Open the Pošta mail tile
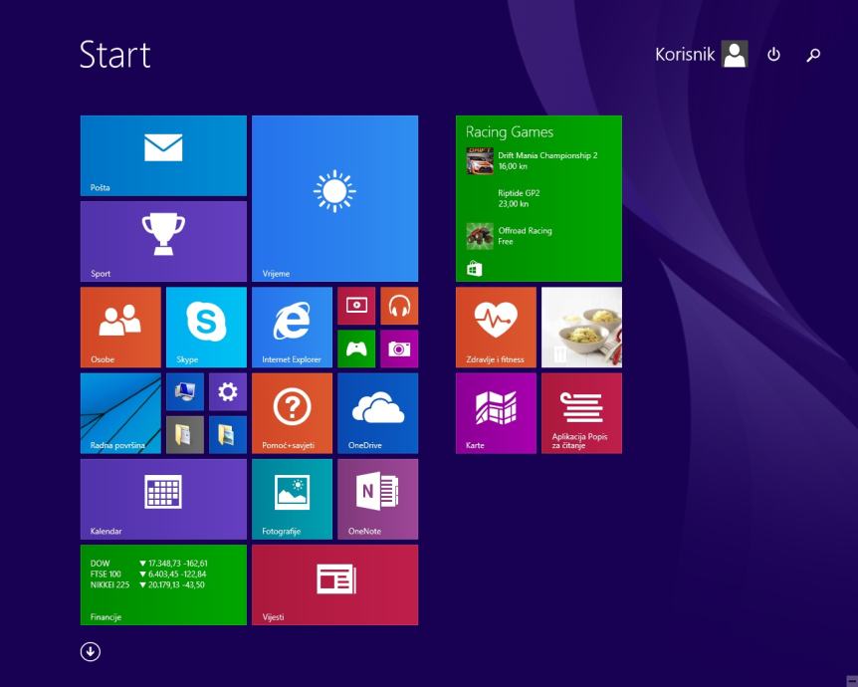The width and height of the screenshot is (858, 687). pos(163,155)
